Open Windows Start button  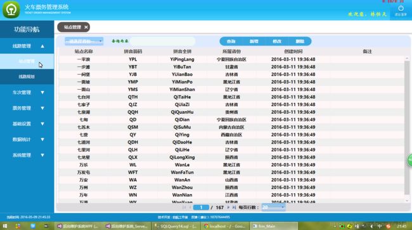pos(4,226)
